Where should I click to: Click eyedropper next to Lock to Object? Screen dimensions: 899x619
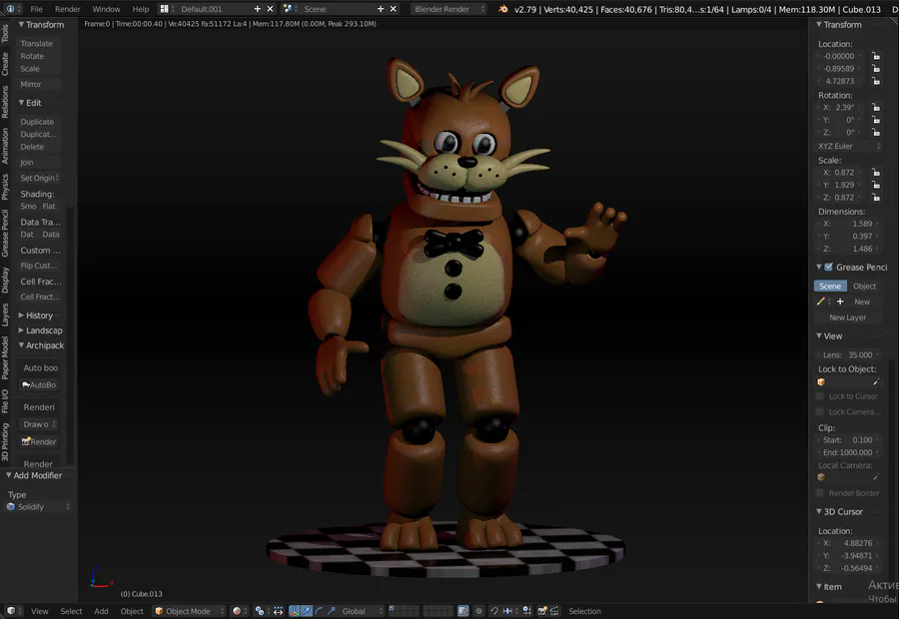point(875,381)
